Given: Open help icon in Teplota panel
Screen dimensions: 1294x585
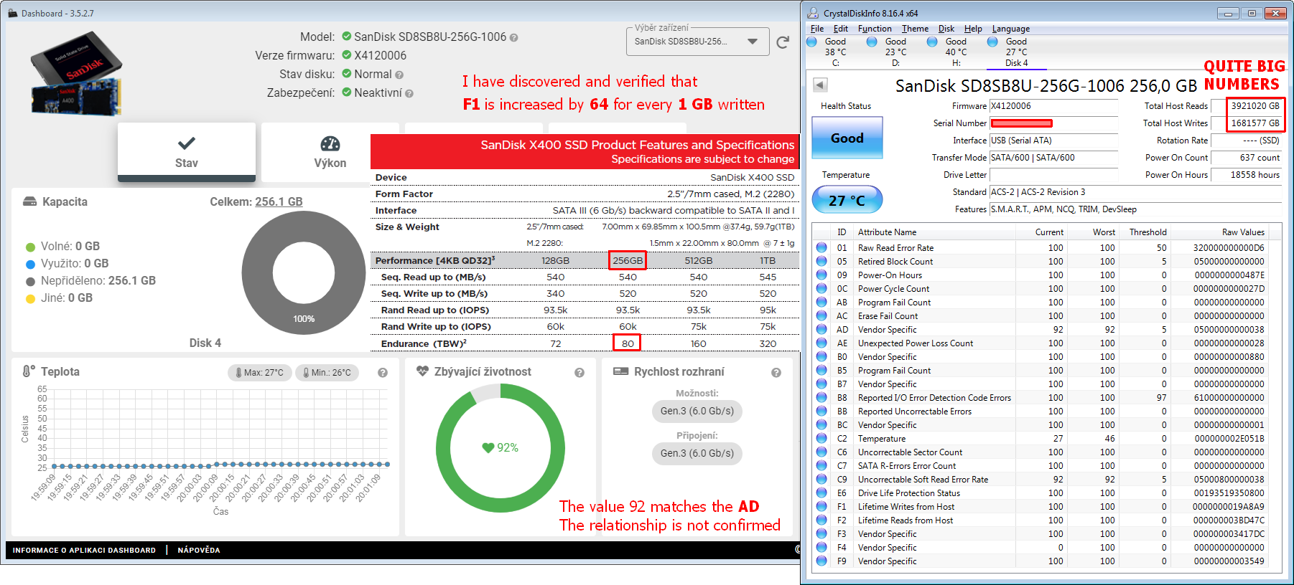Looking at the screenshot, I should coord(383,373).
